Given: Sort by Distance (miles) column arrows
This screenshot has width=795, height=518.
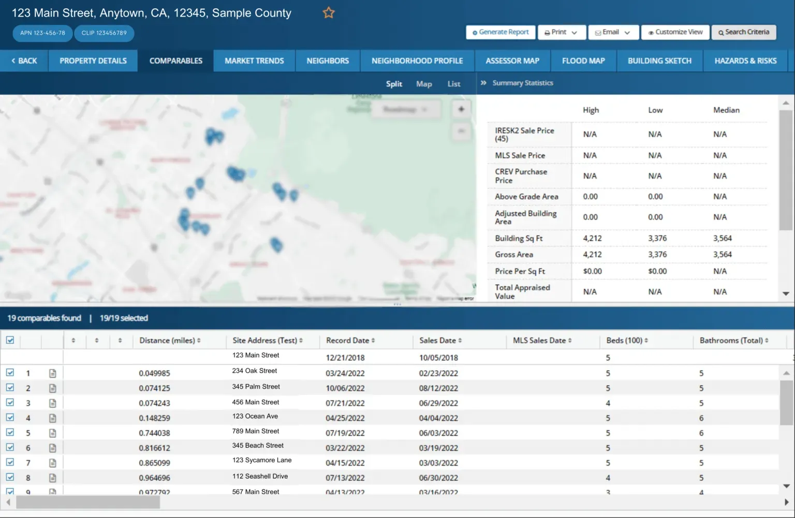Looking at the screenshot, I should click(199, 341).
